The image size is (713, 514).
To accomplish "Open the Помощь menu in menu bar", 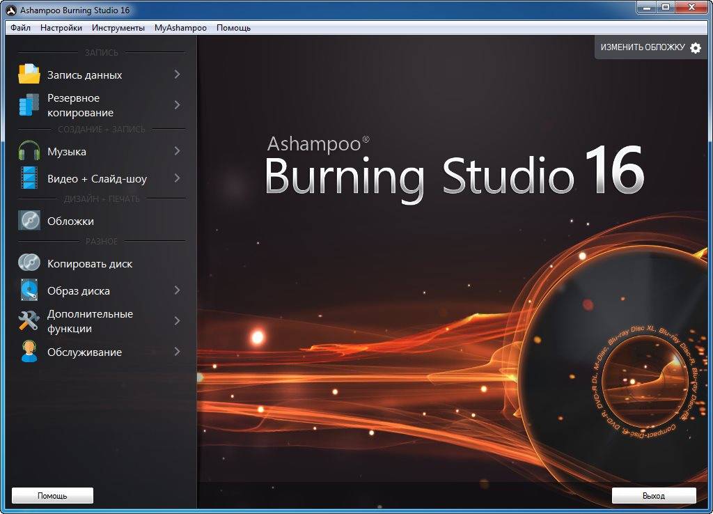I will point(233,28).
